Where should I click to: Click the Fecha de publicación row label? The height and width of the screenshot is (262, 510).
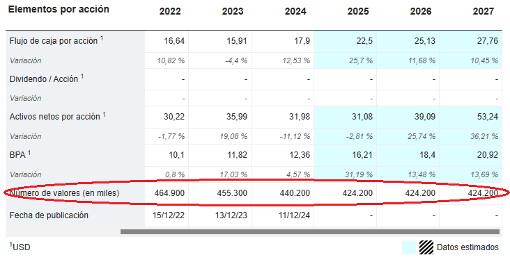coord(49,215)
